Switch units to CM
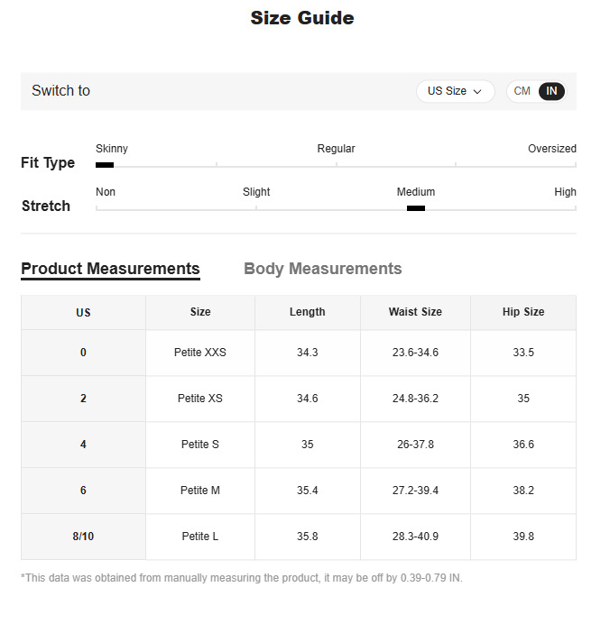The height and width of the screenshot is (624, 610). [x=522, y=91]
